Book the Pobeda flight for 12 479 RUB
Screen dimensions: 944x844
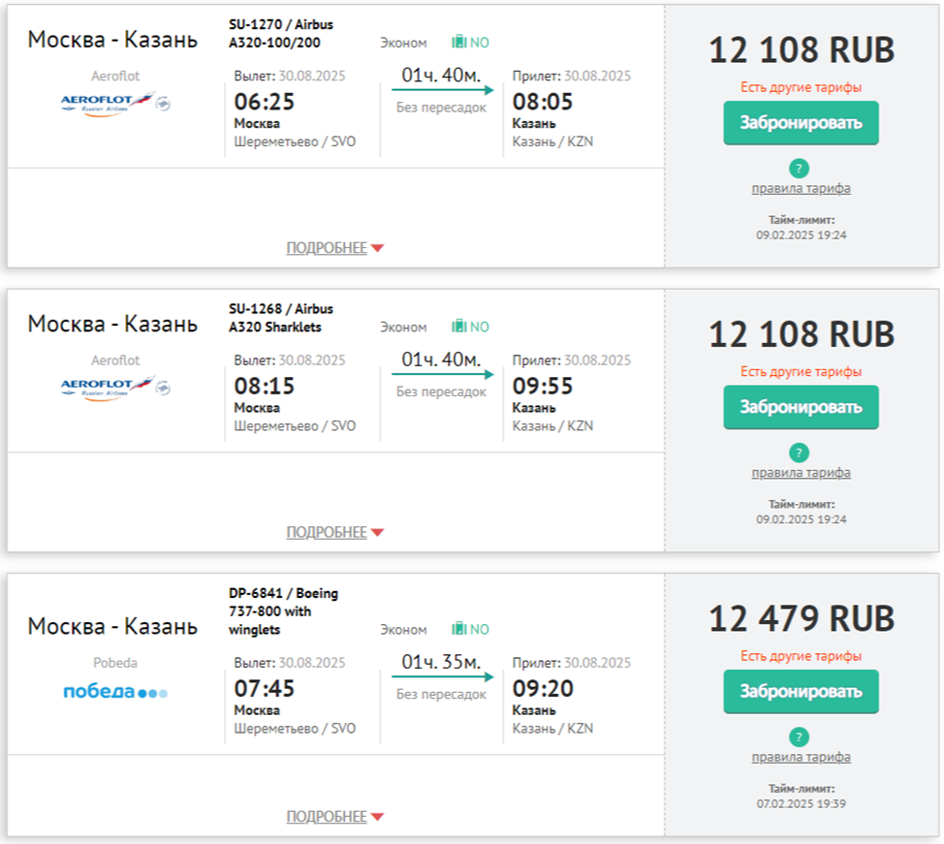(801, 692)
